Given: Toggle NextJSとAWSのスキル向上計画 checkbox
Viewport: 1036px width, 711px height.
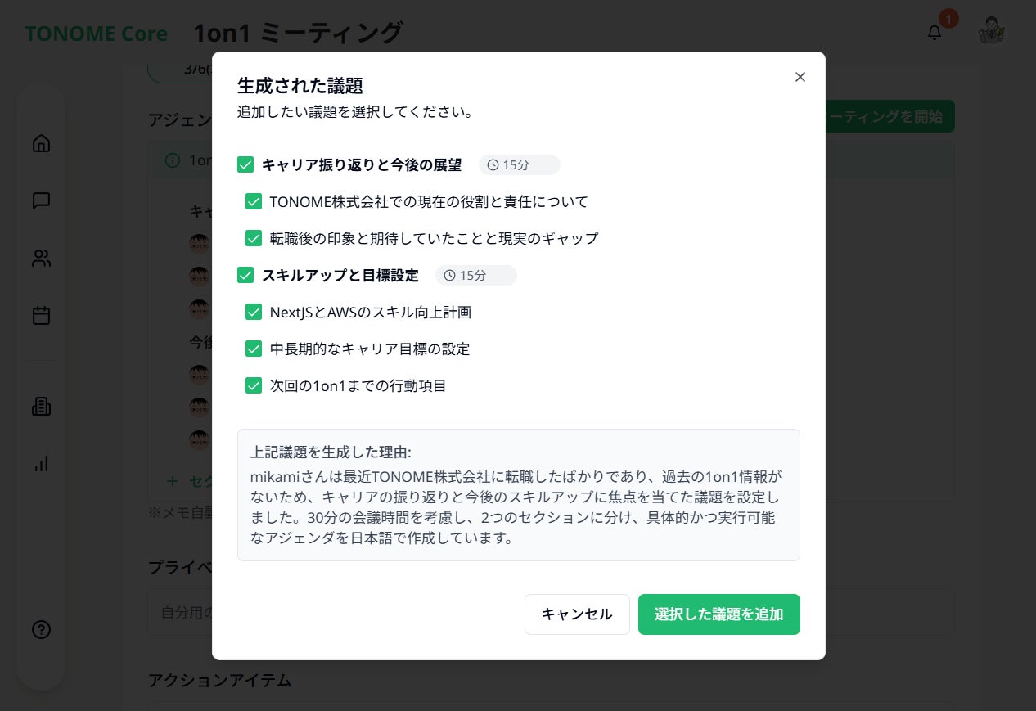Looking at the screenshot, I should [x=254, y=312].
